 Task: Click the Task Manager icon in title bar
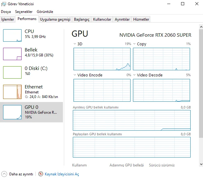(4, 4)
